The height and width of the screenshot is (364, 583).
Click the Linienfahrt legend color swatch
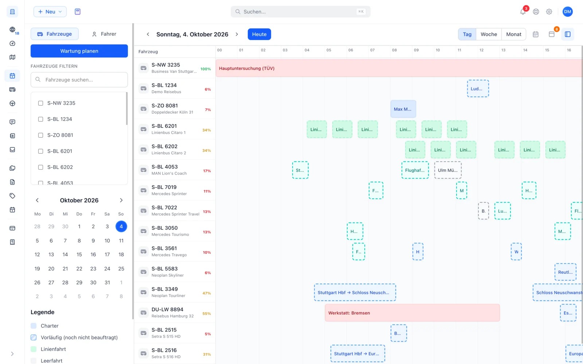[x=34, y=349]
